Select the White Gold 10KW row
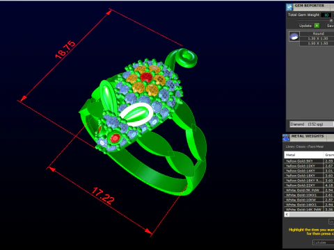The width and height of the screenshot is (334, 250). click(309, 200)
